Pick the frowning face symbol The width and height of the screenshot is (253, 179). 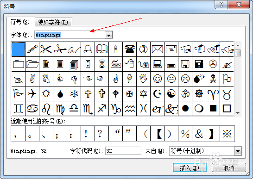click(185, 79)
